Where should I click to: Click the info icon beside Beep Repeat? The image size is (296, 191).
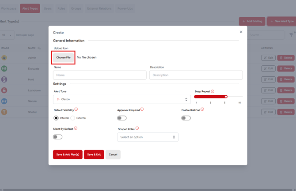tap(213, 91)
